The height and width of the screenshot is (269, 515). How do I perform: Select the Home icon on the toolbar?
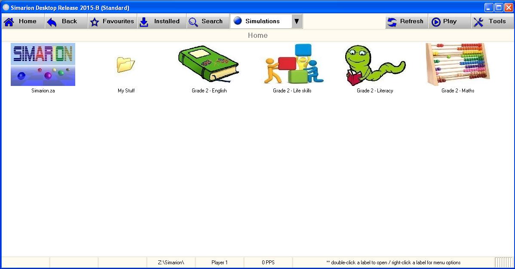tap(9, 21)
